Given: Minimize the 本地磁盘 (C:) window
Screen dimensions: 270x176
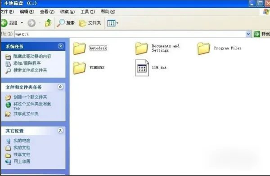Looking at the screenshot, I should click(252, 4).
